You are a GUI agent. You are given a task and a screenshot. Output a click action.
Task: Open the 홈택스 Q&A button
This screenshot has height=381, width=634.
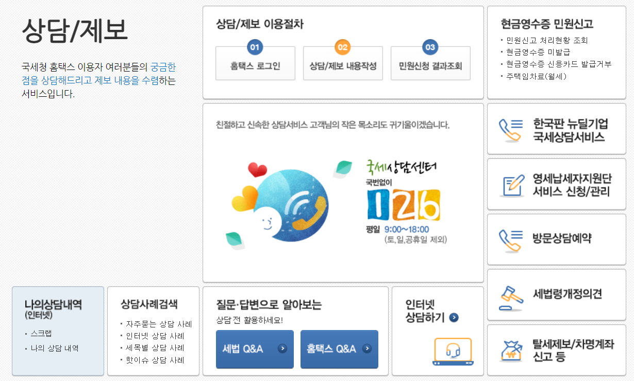tap(339, 349)
